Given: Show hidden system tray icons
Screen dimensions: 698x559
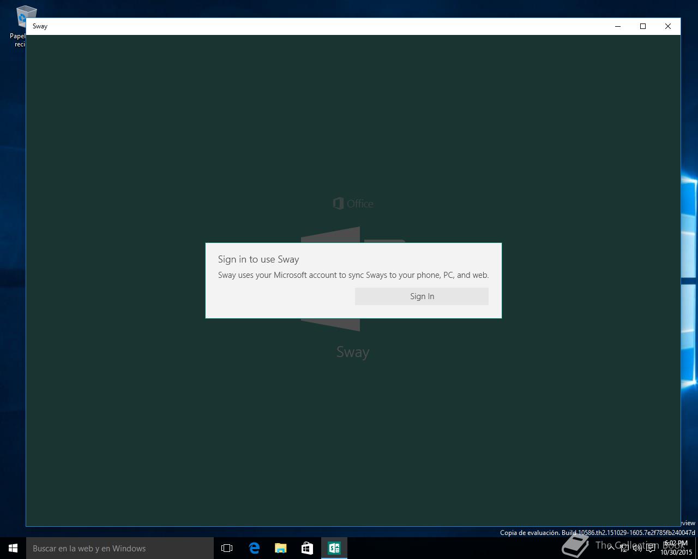Looking at the screenshot, I should click(x=611, y=548).
